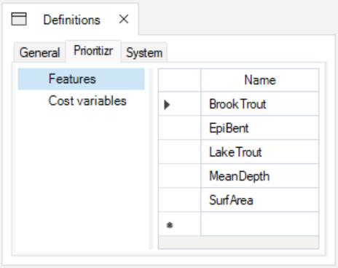The height and width of the screenshot is (268, 338).
Task: Select Features in the left list
Action: 81,79
